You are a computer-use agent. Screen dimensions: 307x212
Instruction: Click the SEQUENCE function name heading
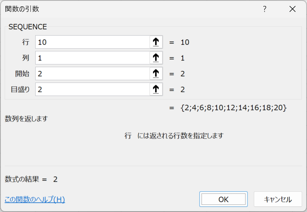28,27
